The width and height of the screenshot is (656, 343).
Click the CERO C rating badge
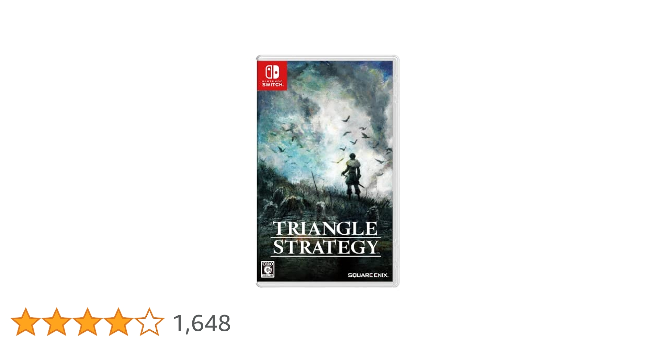pos(268,269)
